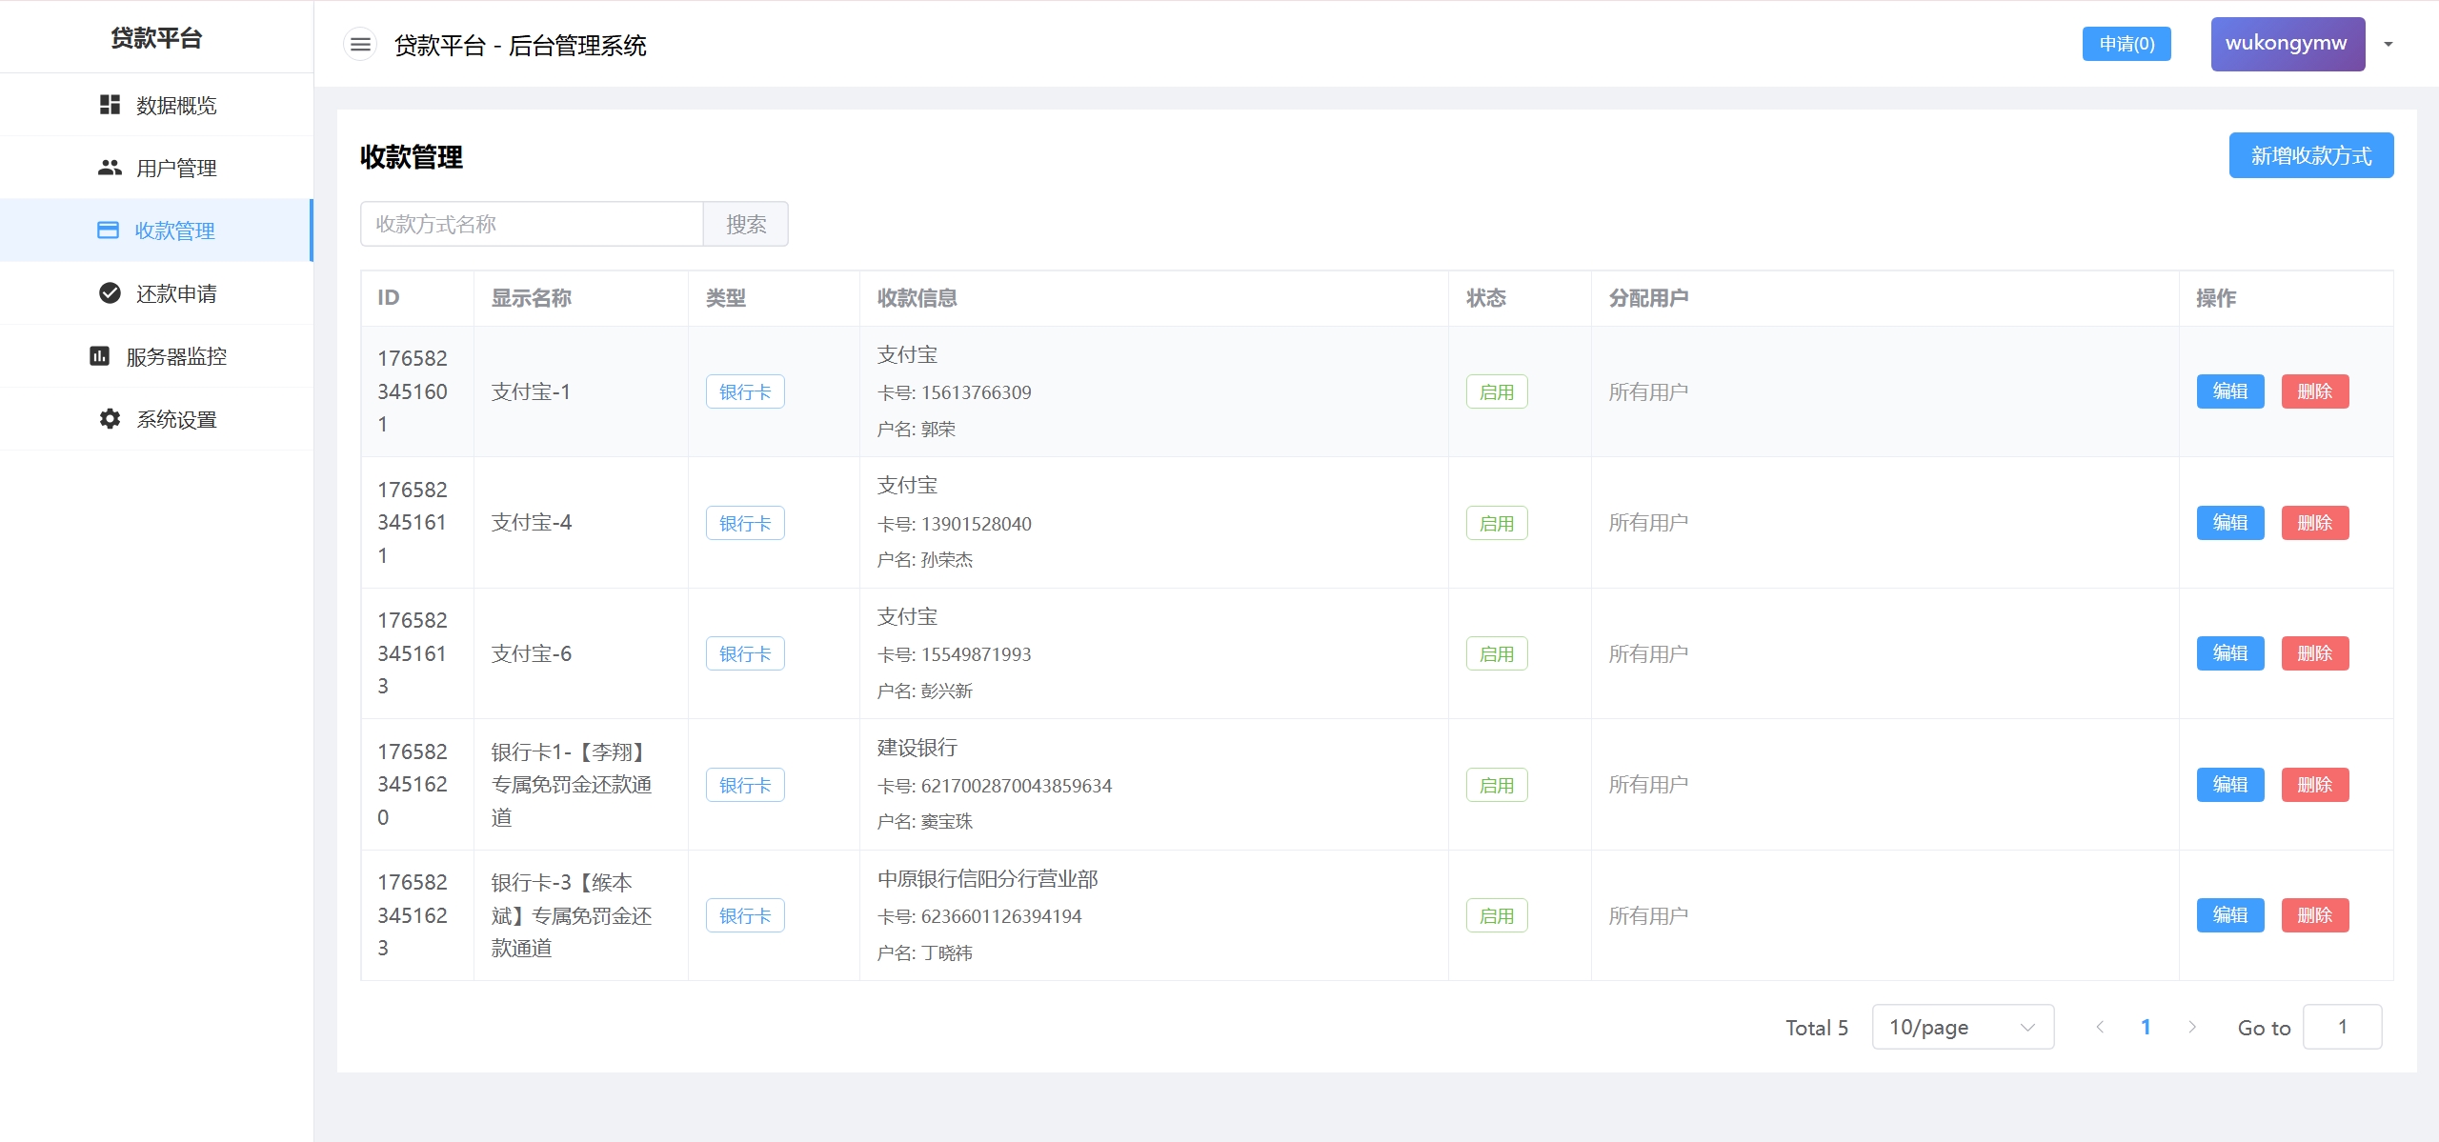The height and width of the screenshot is (1142, 2439).
Task: Click the hamburger menu collapse icon
Action: [x=360, y=45]
